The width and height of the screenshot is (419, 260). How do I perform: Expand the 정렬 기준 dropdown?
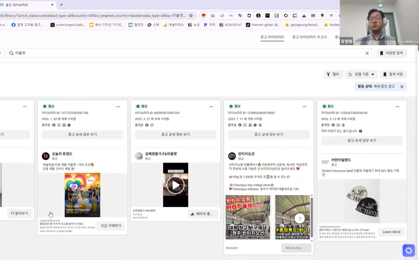(x=361, y=74)
